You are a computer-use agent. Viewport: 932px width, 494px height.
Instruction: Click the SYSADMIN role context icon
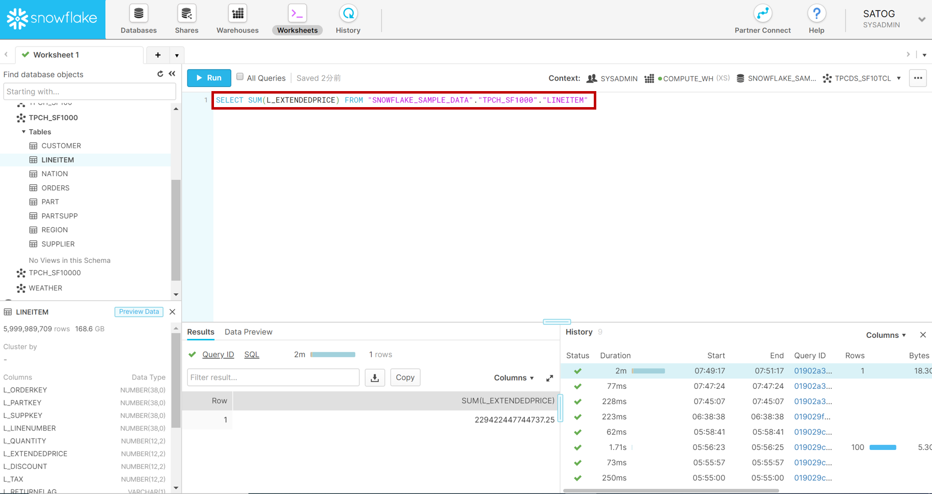tap(592, 78)
